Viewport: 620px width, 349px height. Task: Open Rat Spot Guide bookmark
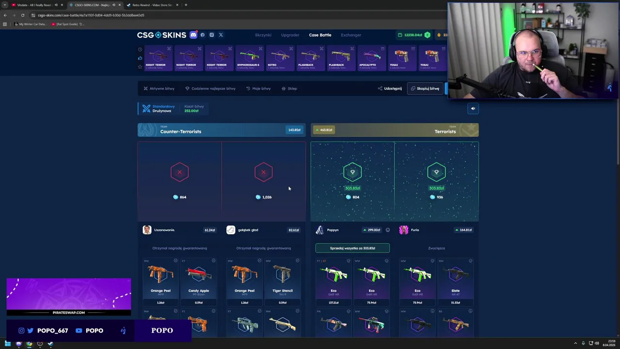pos(67,24)
